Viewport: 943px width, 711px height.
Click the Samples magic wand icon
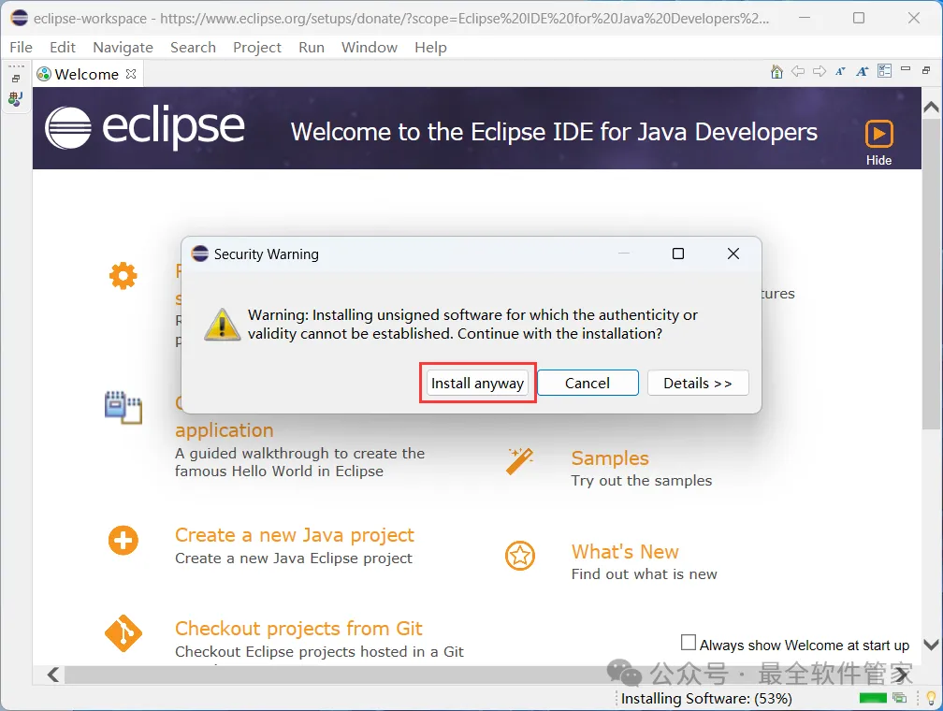[x=519, y=461]
